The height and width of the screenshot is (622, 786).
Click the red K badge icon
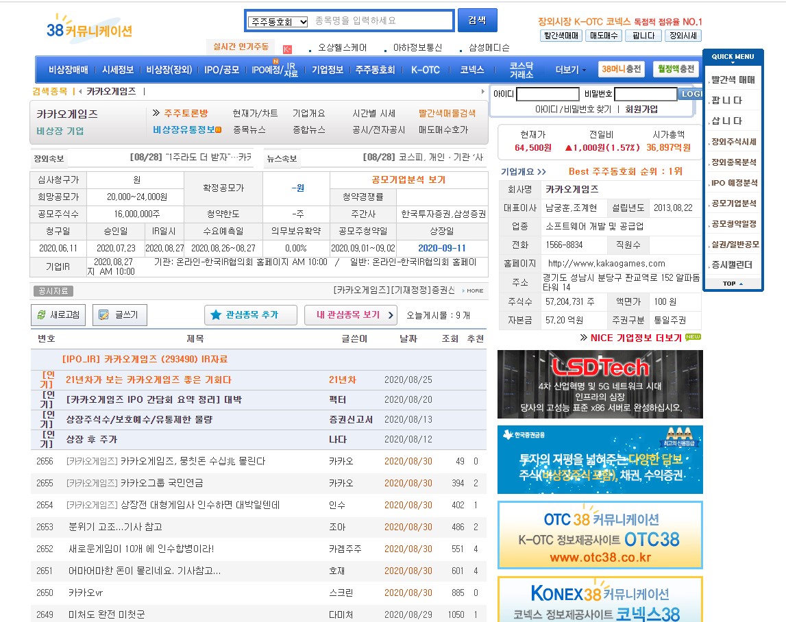[287, 49]
